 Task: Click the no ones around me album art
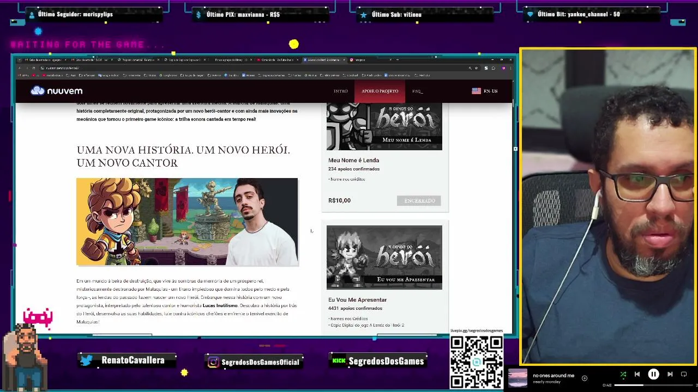click(x=518, y=378)
